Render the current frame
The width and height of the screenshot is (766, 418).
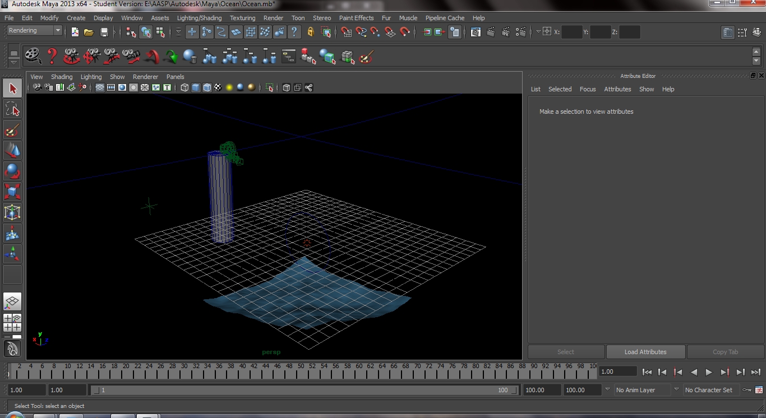tap(491, 32)
